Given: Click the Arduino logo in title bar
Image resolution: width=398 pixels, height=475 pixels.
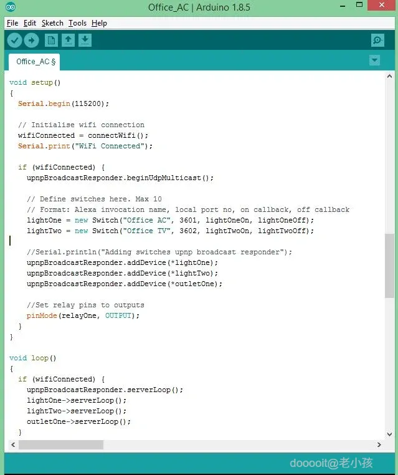Looking at the screenshot, I should (11, 7).
